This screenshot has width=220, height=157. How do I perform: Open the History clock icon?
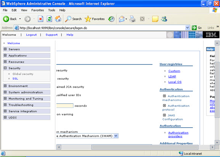pos(111,19)
